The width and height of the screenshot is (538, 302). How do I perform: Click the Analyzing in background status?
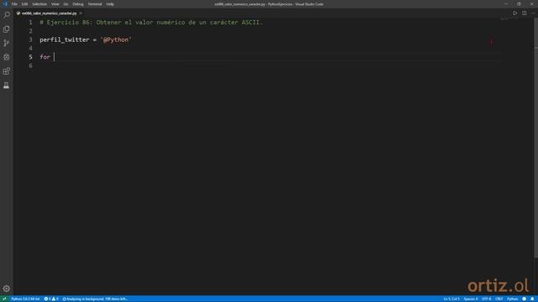pos(95,299)
